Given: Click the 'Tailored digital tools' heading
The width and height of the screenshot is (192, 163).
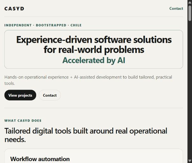Looking at the screenshot, I should click(x=86, y=135).
